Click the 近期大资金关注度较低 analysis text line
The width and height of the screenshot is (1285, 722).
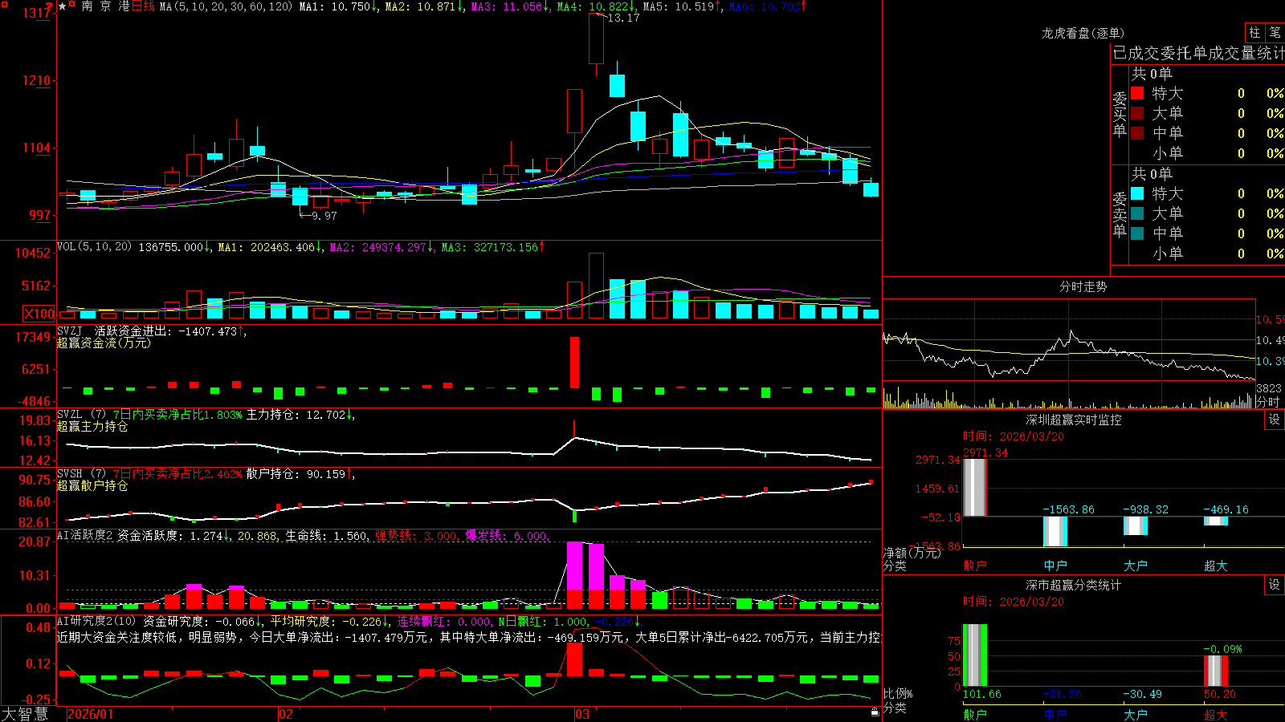tap(469, 637)
